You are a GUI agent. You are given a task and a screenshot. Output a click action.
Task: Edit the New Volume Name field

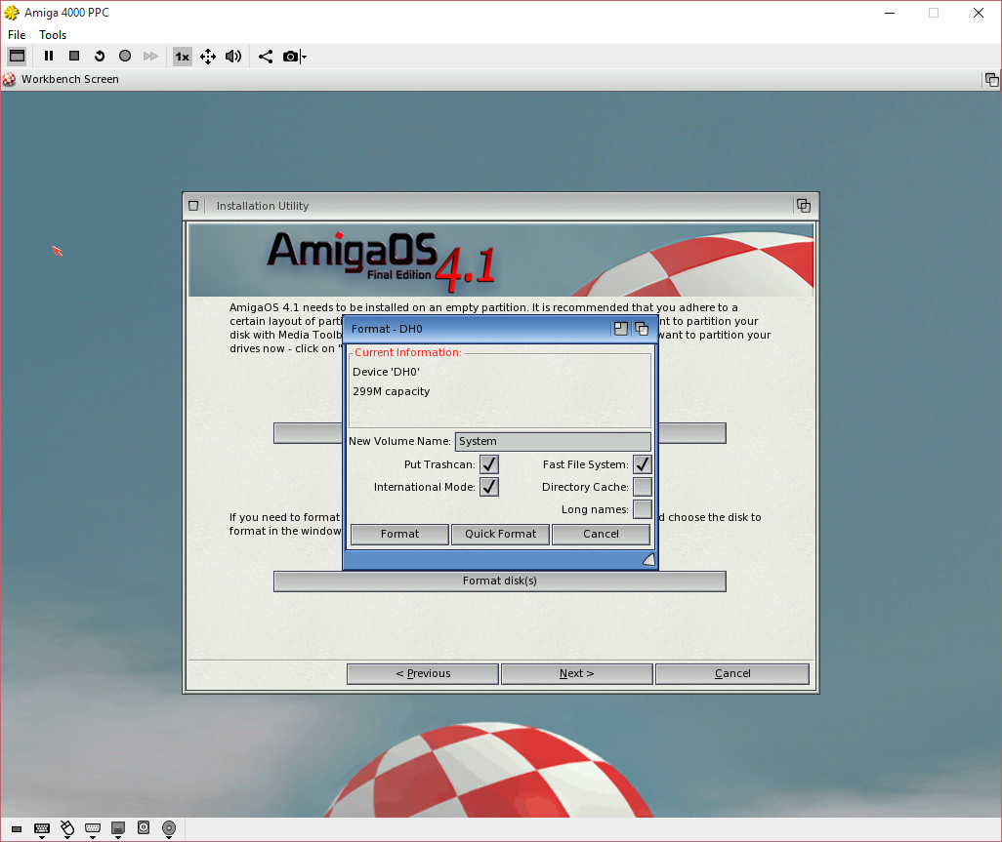tap(553, 441)
